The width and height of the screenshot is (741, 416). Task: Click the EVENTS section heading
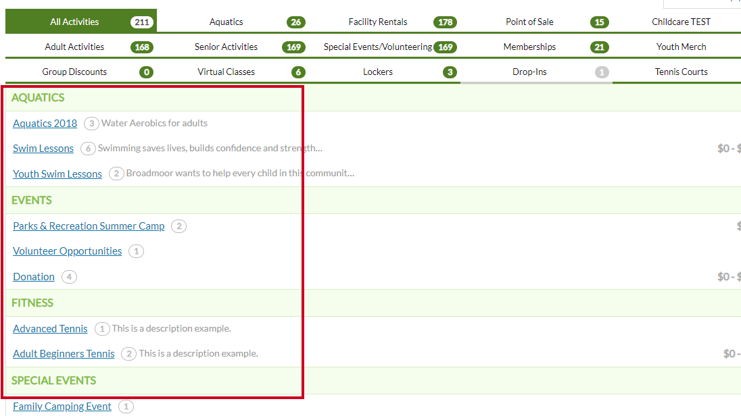tap(32, 200)
